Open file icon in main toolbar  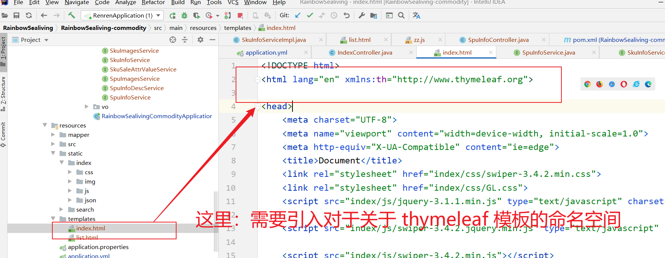point(5,15)
